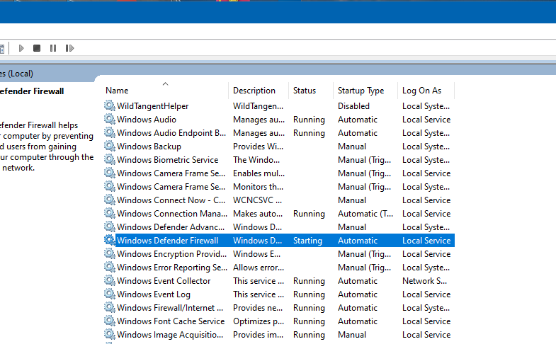Click the Pause Service toolbar button
Screen dimensions: 556x344
[53, 48]
